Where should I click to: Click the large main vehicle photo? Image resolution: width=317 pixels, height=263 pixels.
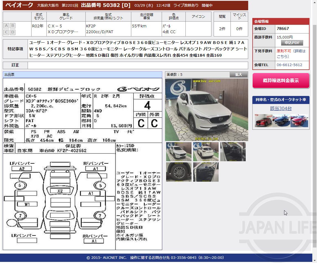[206, 110]
